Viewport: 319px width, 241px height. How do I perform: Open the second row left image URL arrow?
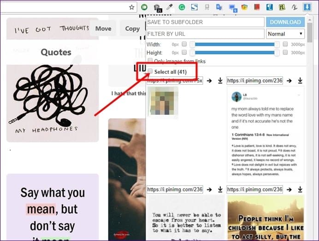pyautogui.click(x=209, y=189)
